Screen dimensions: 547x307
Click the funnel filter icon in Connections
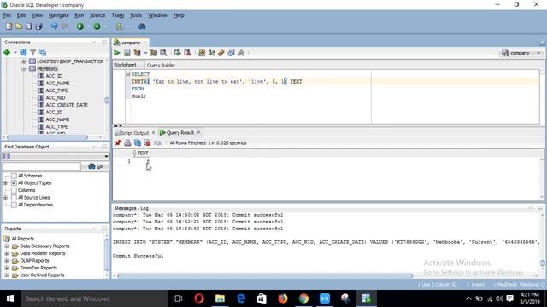32,53
